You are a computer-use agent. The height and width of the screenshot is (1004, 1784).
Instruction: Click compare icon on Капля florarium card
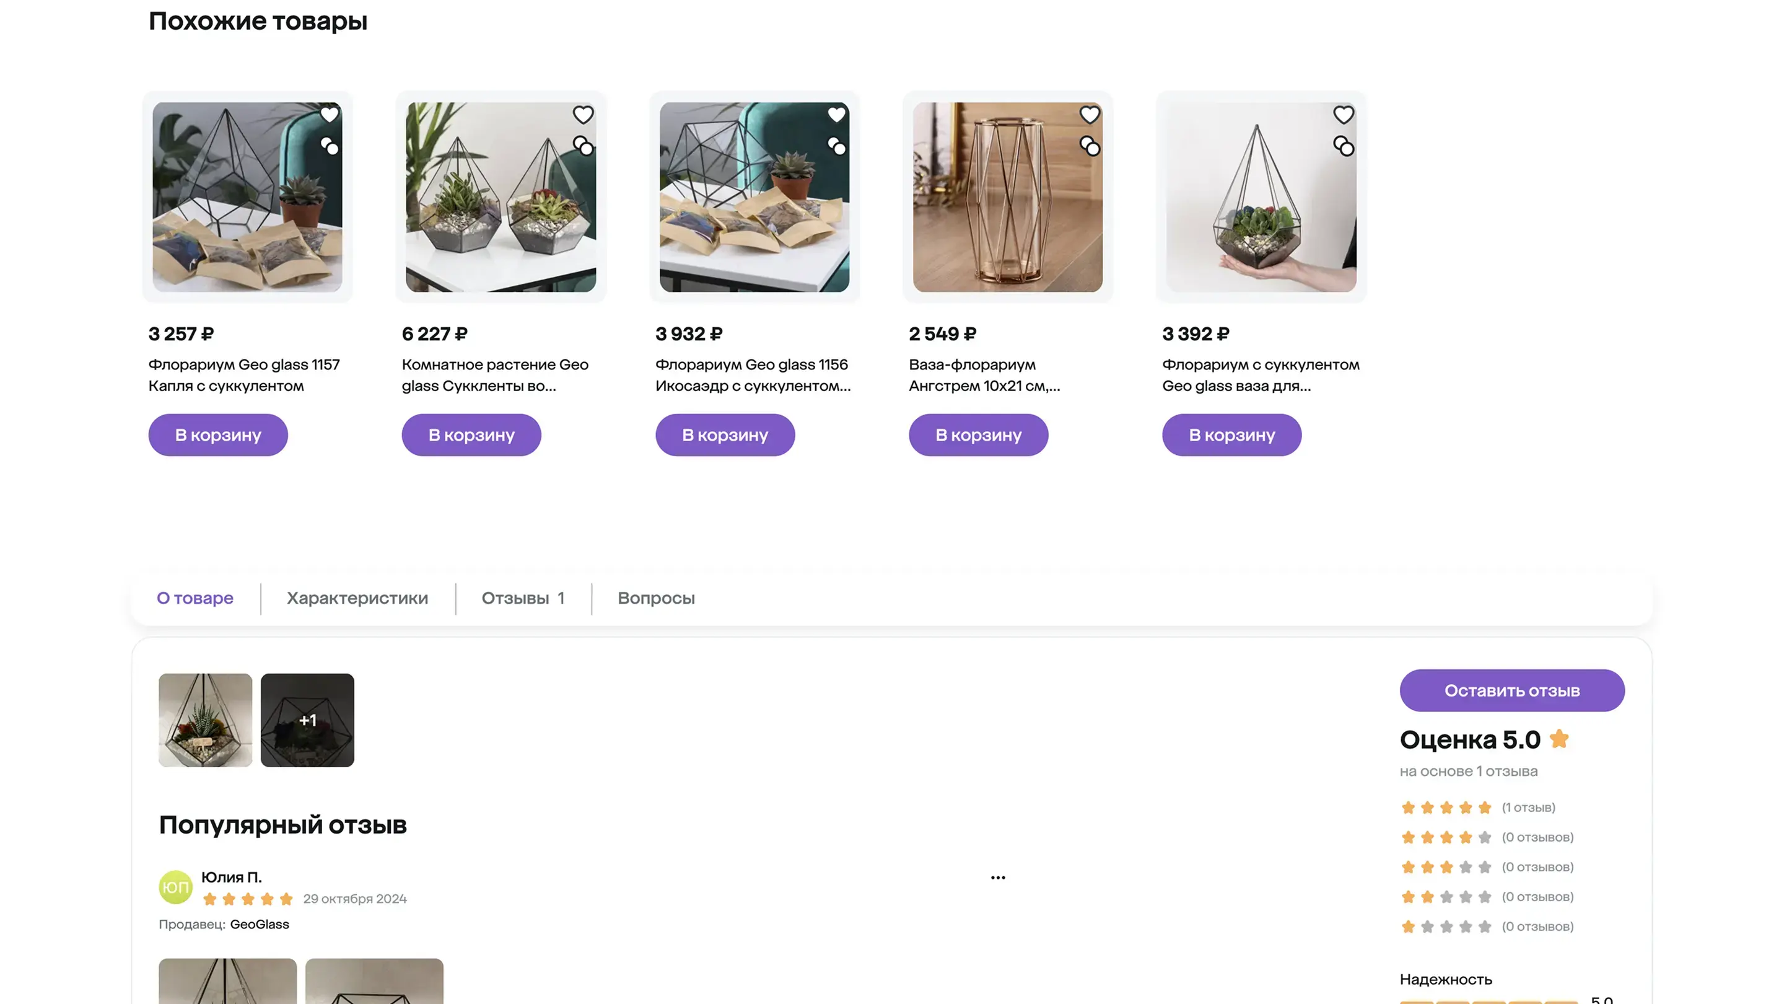point(330,146)
